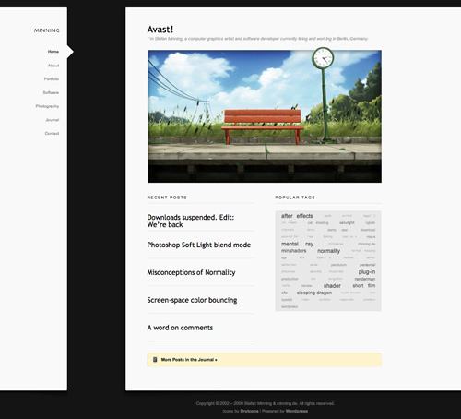
Task: Click the journal icon in the yellow bar
Action: coord(155,359)
